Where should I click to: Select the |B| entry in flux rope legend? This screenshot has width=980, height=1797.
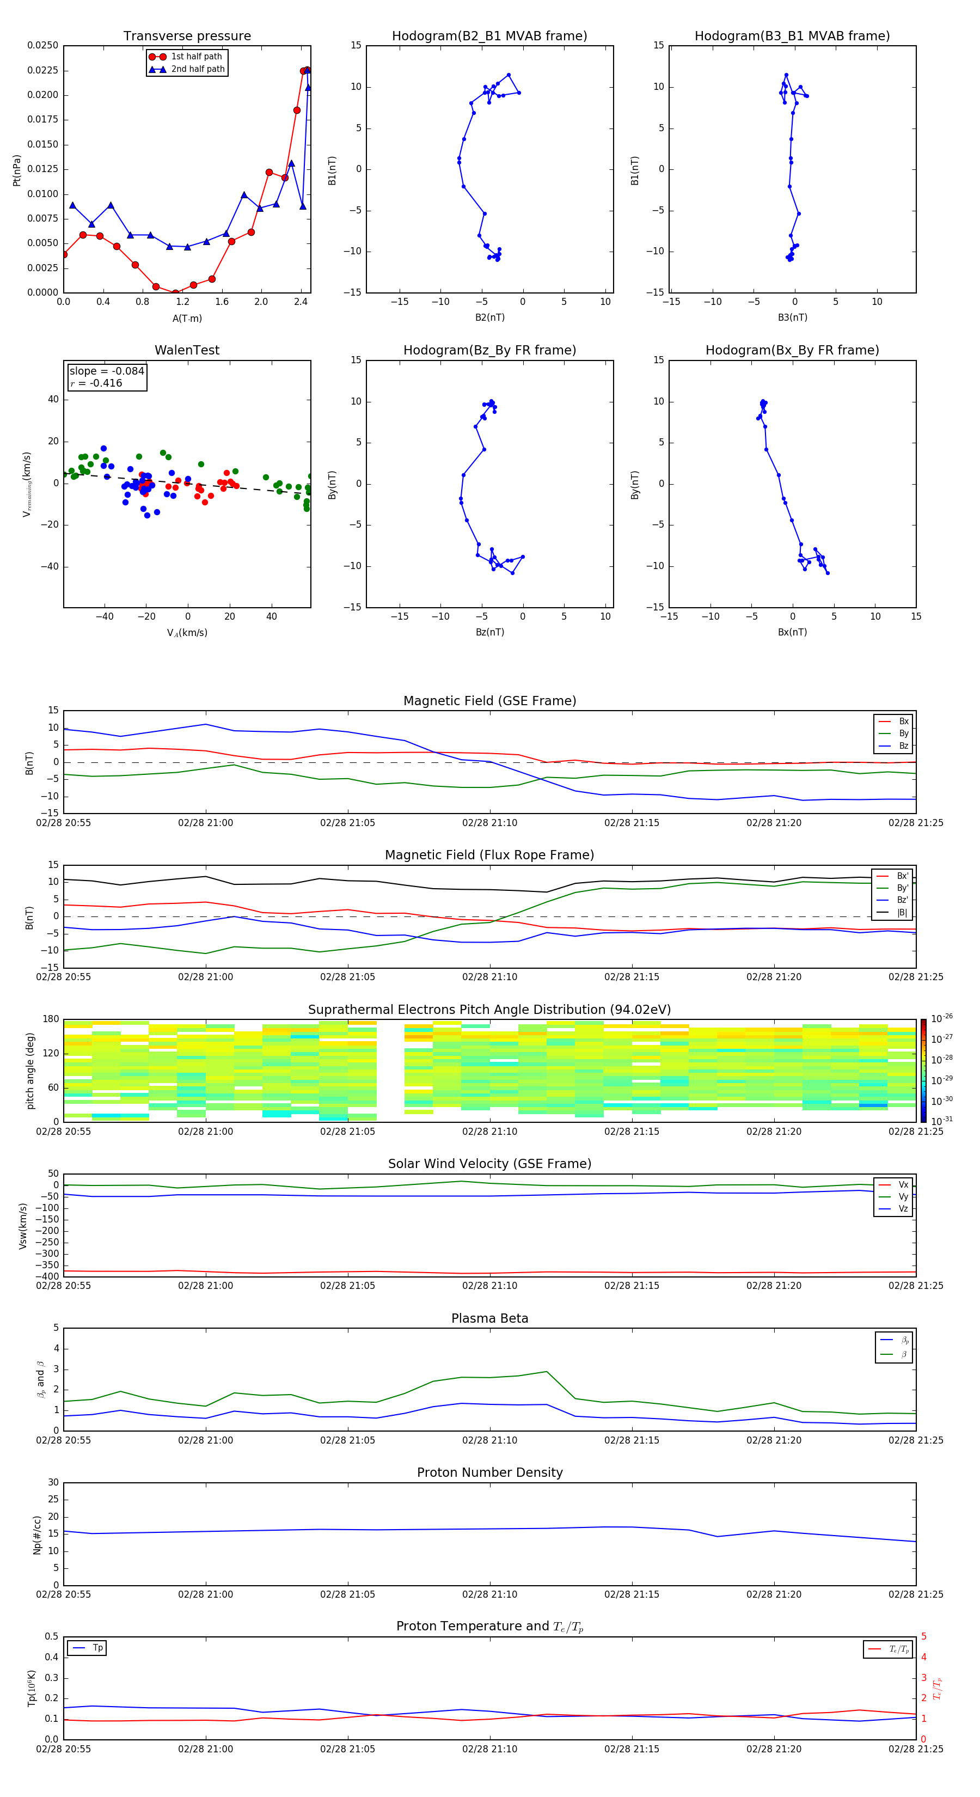coord(893,913)
